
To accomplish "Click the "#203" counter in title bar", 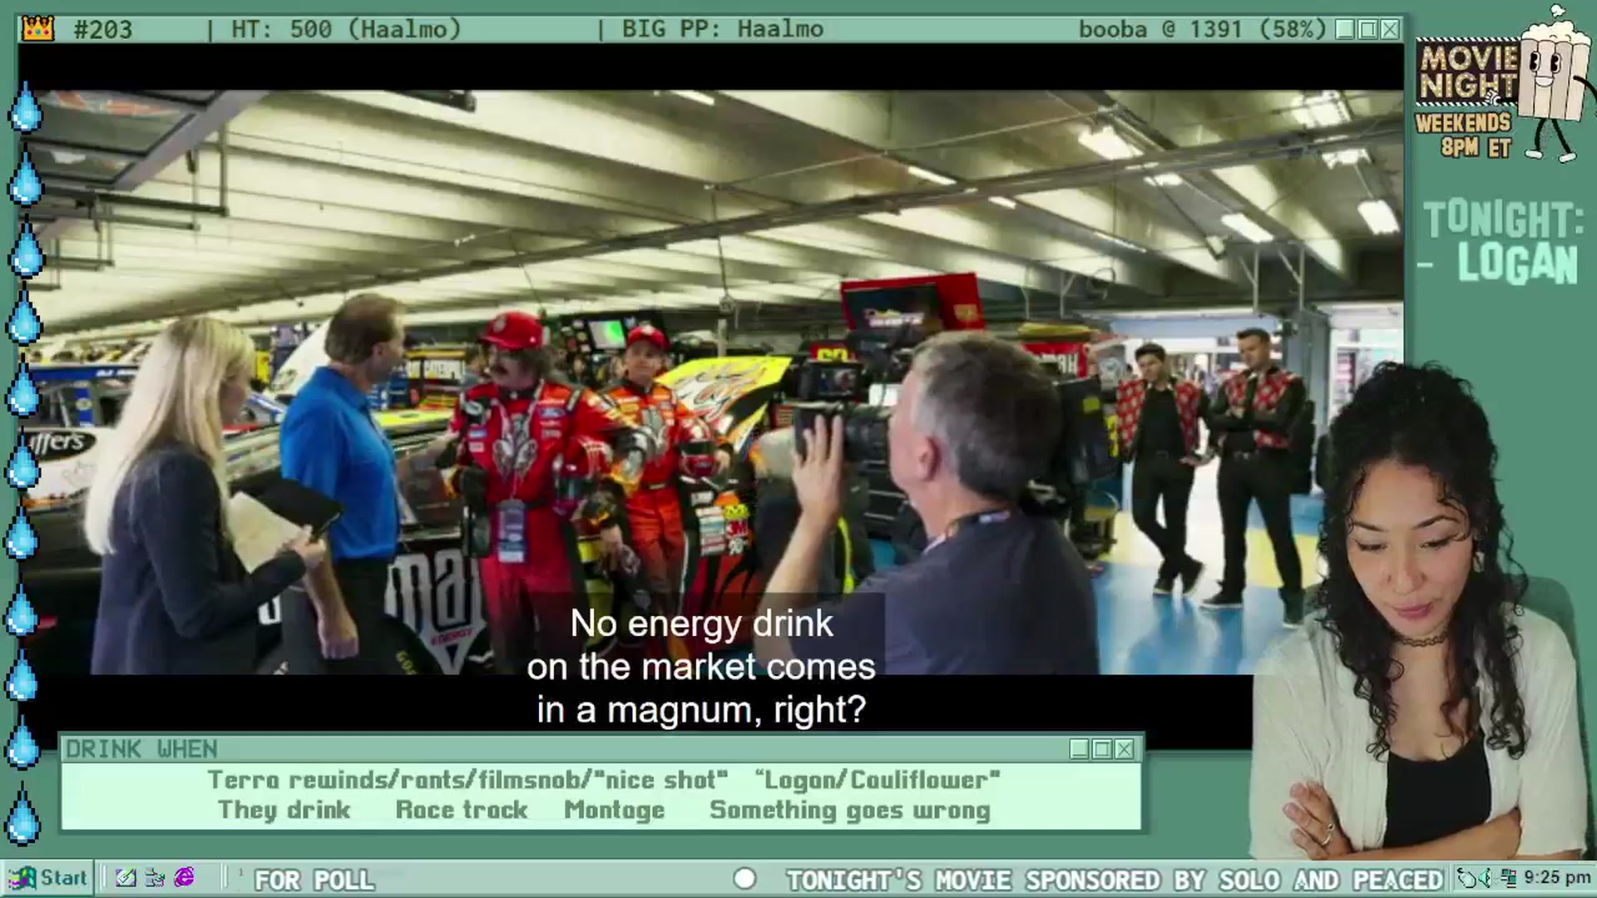I will (x=103, y=30).
